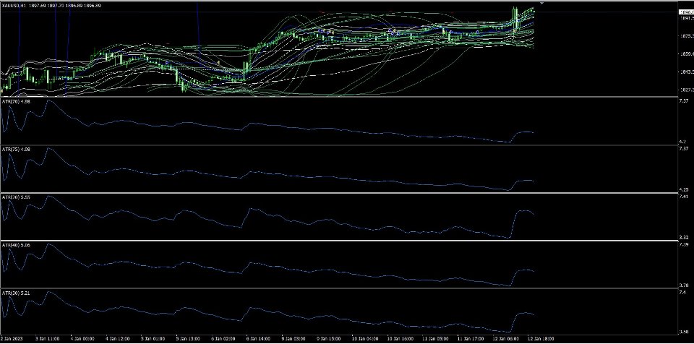Click the 4.25 scale value in ATR(75) panel
The height and width of the screenshot is (344, 694).
683,189
